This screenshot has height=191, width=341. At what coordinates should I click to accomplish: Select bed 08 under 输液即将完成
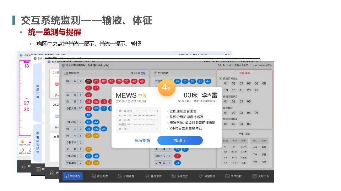(x=264, y=83)
